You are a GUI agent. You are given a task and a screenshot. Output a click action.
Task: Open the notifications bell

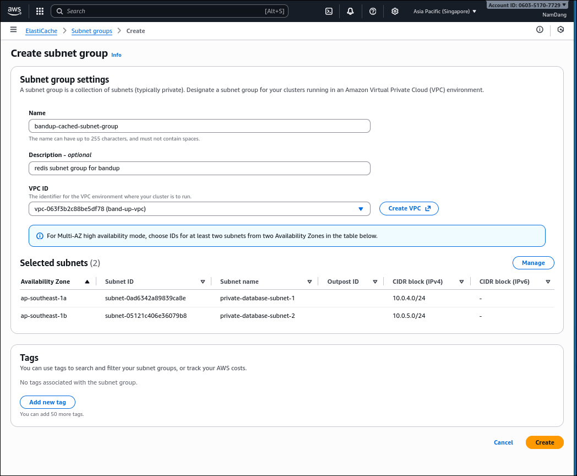coord(350,11)
